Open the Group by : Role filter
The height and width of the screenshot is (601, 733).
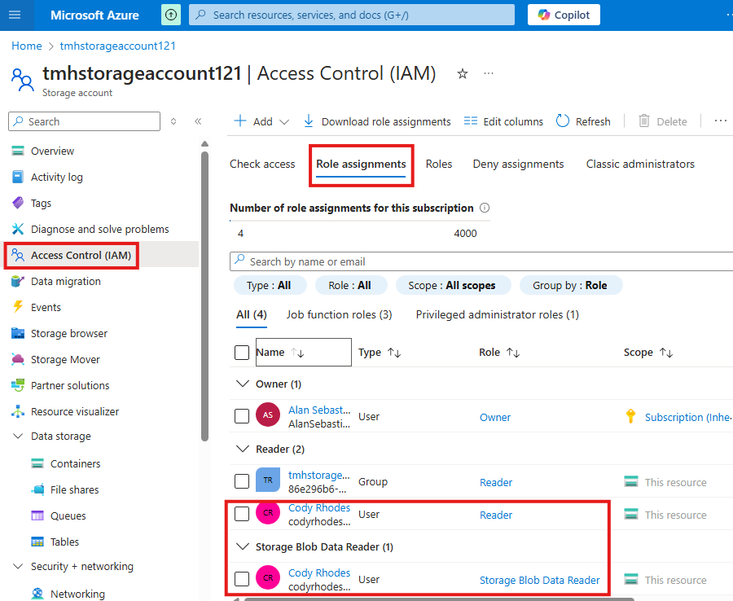570,286
